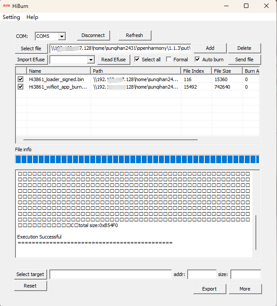
Task: Click the blue burn progress bar
Action: [137, 159]
